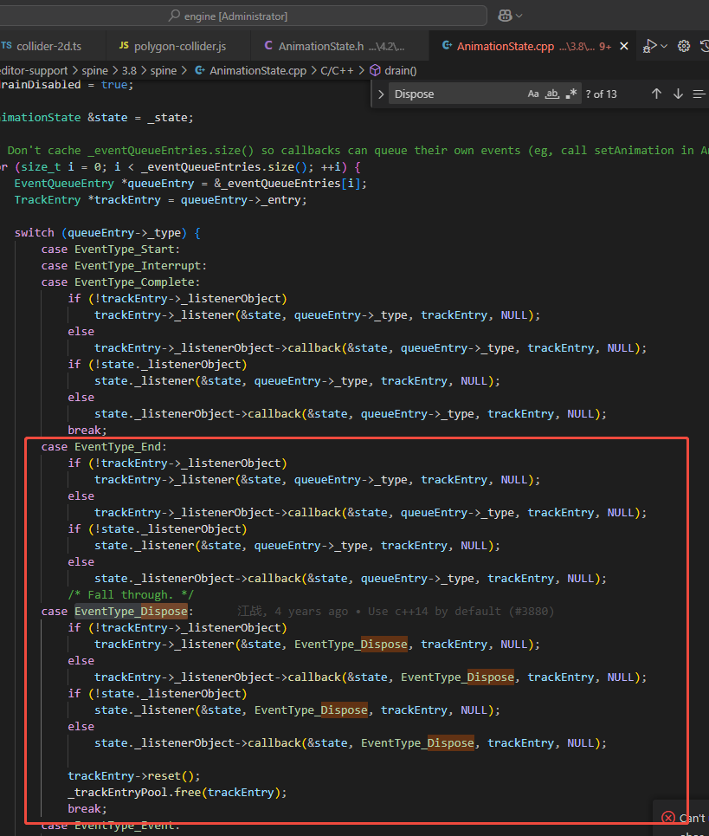
Task: Switch to the collider-2d.ts tab
Action: (48, 47)
